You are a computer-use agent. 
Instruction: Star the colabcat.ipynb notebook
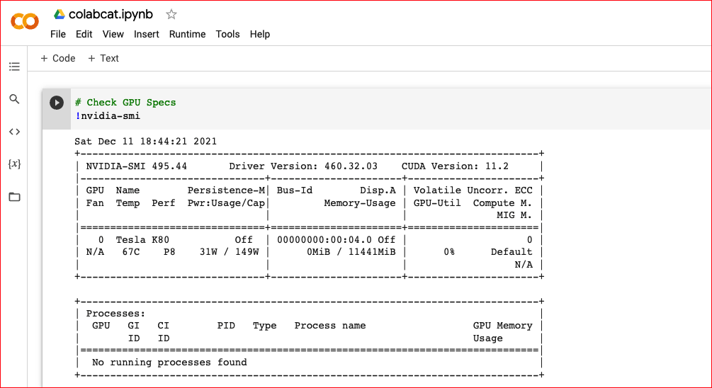click(x=171, y=15)
